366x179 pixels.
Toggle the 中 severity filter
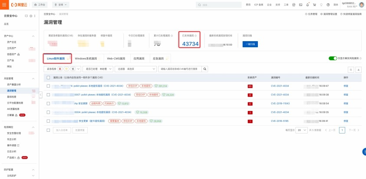66,69
